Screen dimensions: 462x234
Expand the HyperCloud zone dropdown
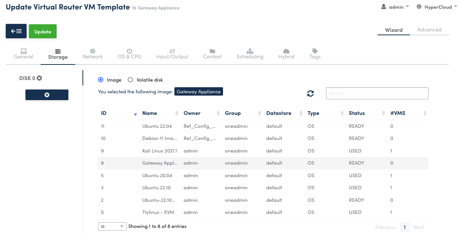tap(437, 7)
